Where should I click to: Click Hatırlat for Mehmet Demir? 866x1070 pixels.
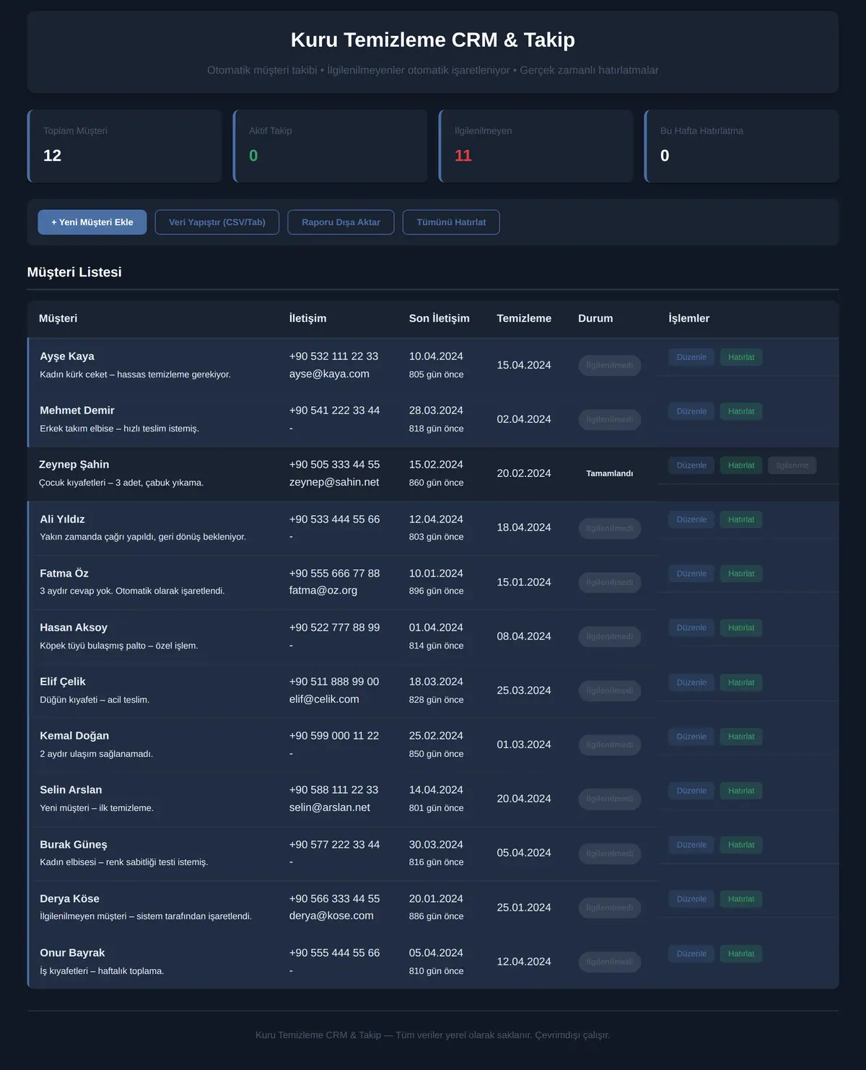[x=741, y=411]
